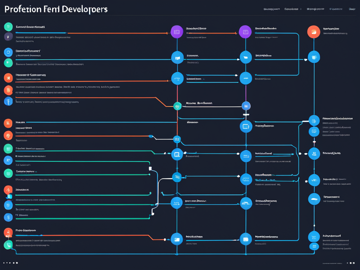The image size is (360, 270).
Task: Click the blue knob on the orange connector line
Action: pyautogui.click(x=150, y=136)
